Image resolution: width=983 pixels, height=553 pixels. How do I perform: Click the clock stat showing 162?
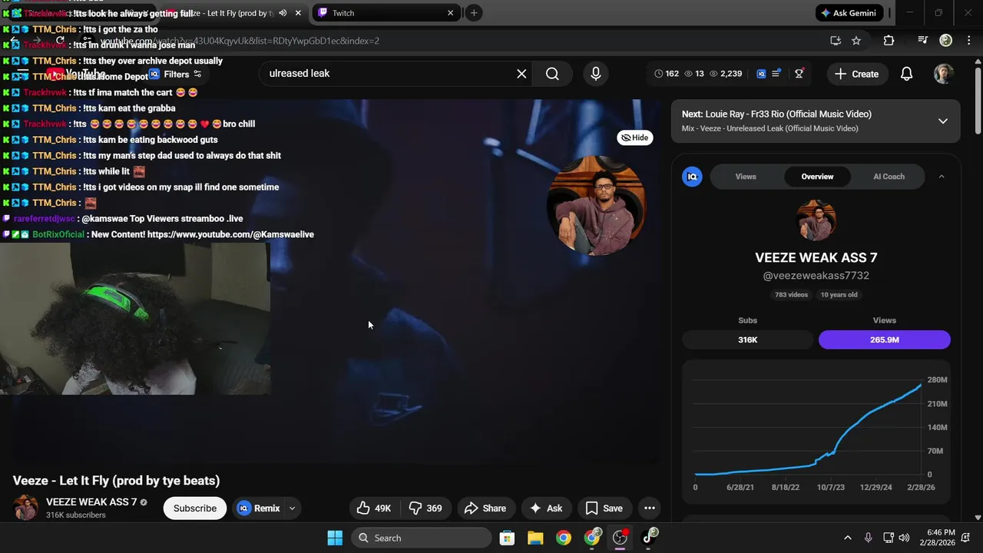tap(667, 74)
